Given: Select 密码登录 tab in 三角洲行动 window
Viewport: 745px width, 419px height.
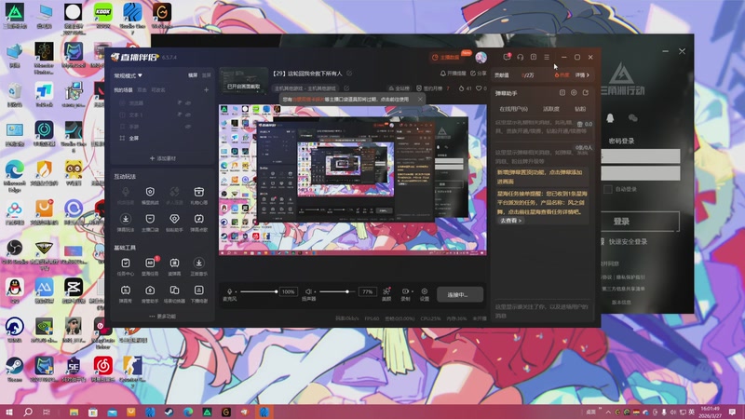Looking at the screenshot, I should coord(621,141).
